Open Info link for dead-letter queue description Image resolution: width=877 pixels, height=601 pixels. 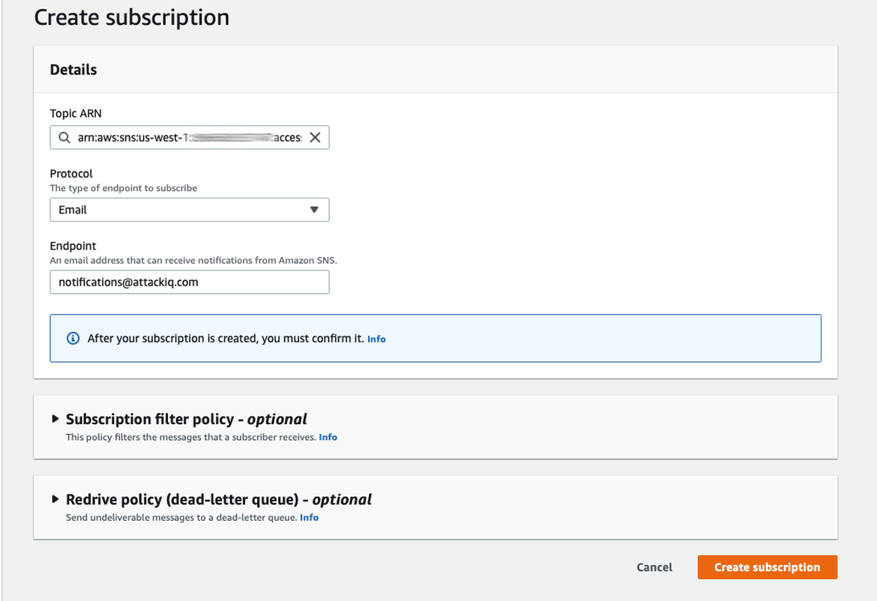[x=309, y=517]
